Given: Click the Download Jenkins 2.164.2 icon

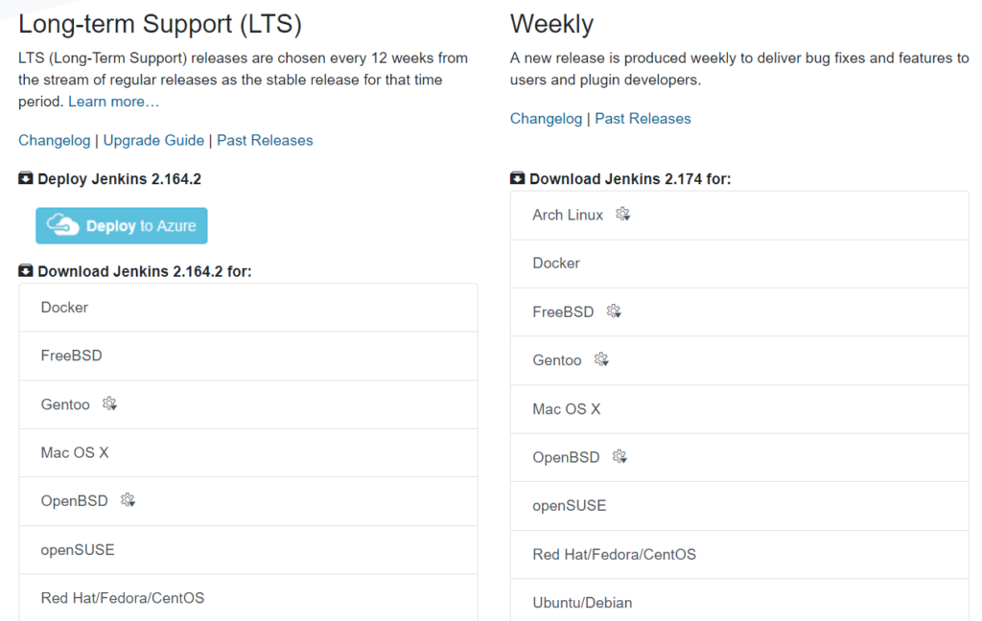Looking at the screenshot, I should point(26,271).
